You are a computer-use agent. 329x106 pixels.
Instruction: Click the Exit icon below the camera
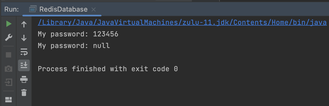9,83
